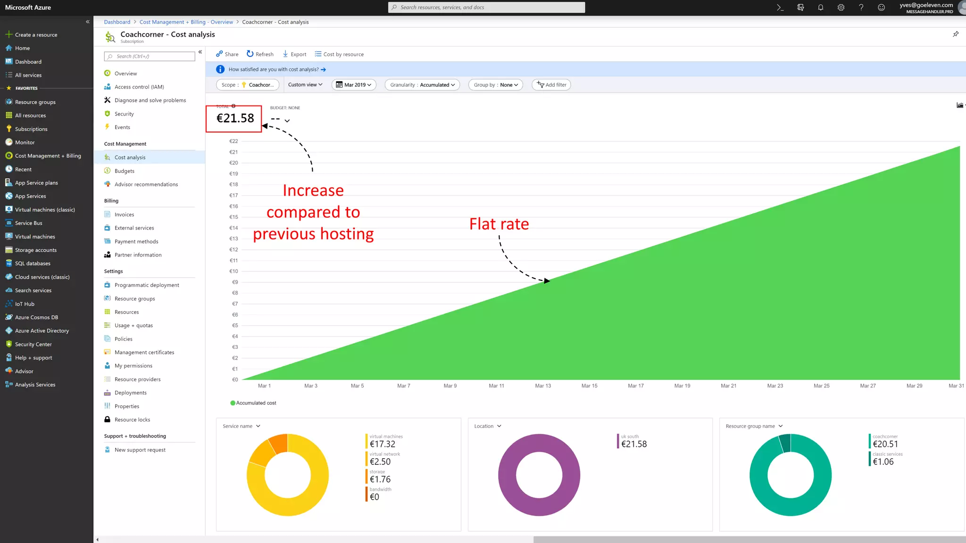
Task: Open Budgets menu item
Action: 125,171
